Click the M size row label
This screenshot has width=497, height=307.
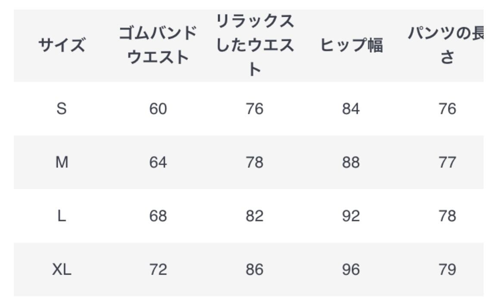pyautogui.click(x=62, y=163)
